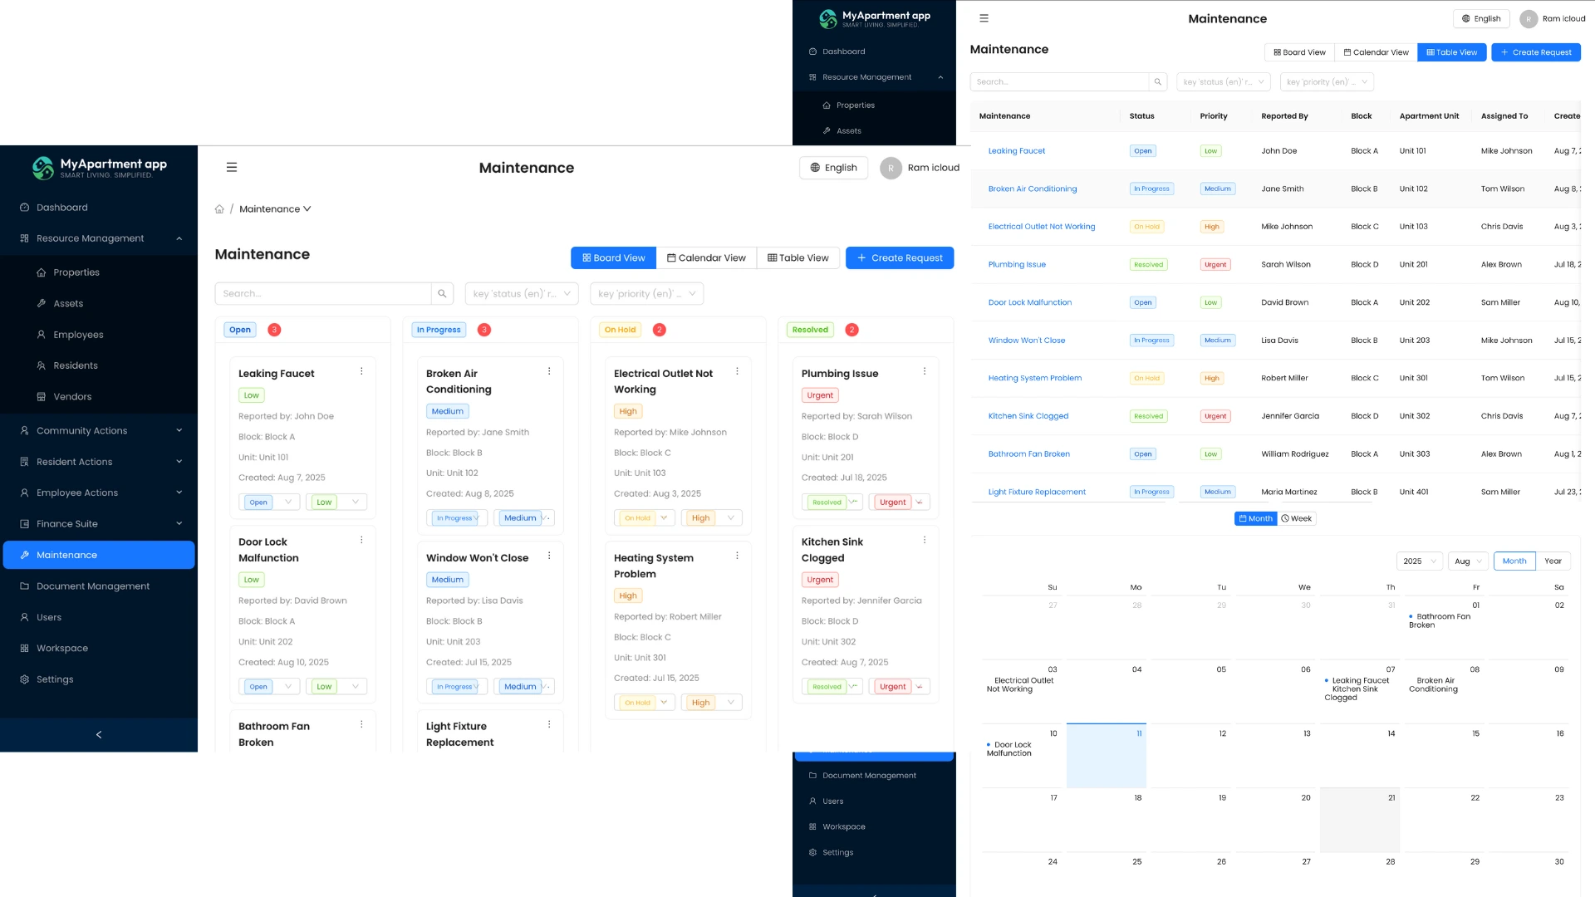Click English language button in board view
Screen dimensions: 1595x897
[x=833, y=168]
